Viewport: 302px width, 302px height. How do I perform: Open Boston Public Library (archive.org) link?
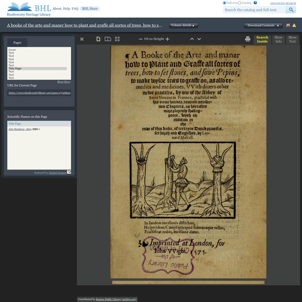(116, 299)
